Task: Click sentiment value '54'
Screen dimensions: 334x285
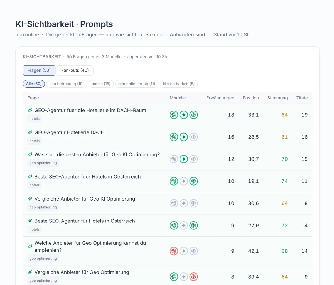Action: click(284, 277)
